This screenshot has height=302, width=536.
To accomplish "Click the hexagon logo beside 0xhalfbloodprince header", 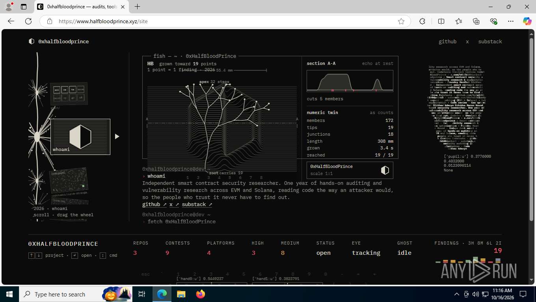I will 32,41.
